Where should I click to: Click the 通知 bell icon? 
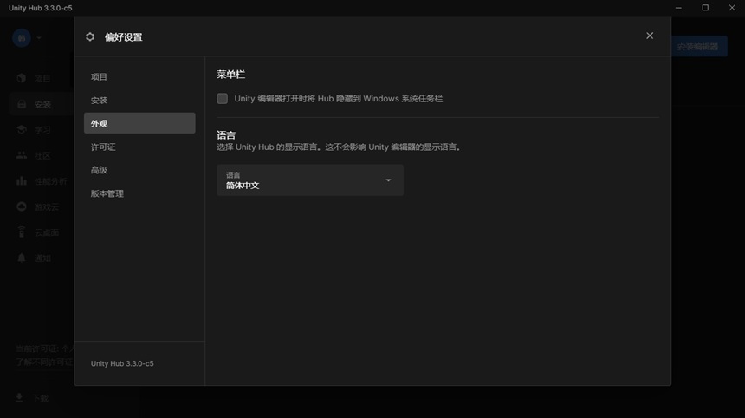point(22,258)
